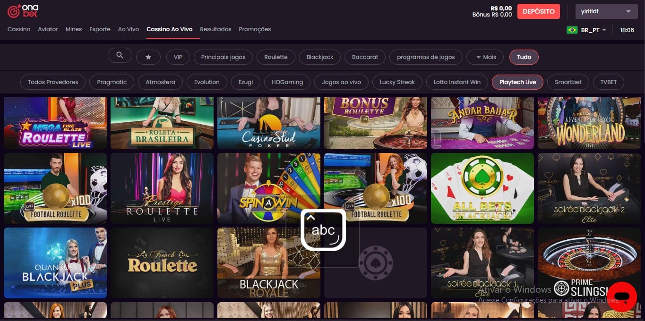Click the R$ 0,00 balance amount

click(x=501, y=8)
